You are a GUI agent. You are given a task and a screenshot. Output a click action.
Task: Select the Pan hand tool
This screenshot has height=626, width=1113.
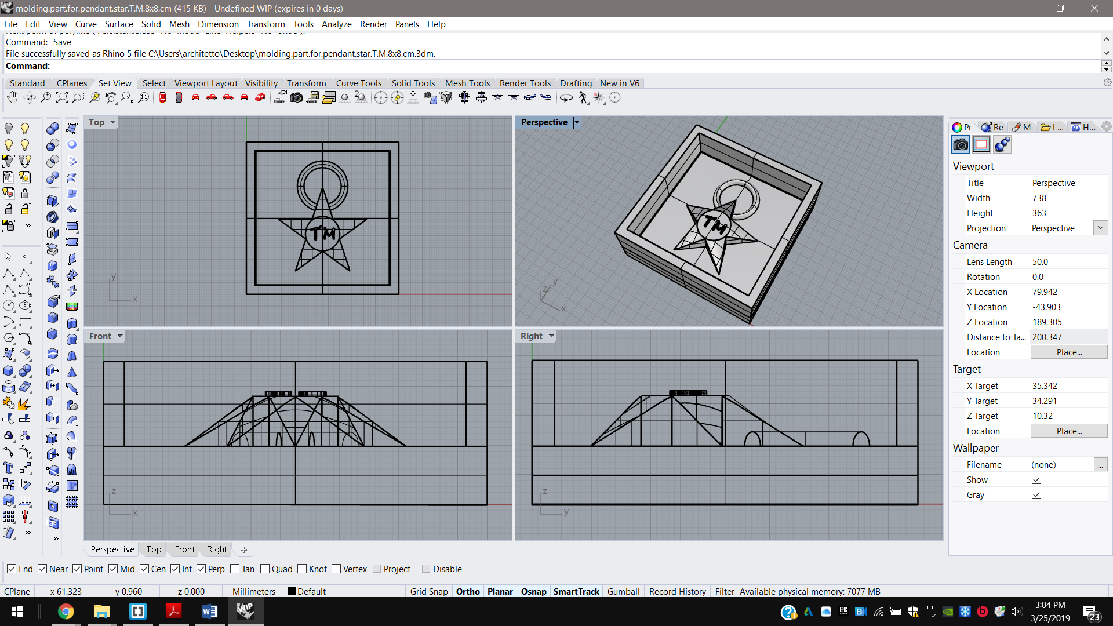click(x=12, y=97)
